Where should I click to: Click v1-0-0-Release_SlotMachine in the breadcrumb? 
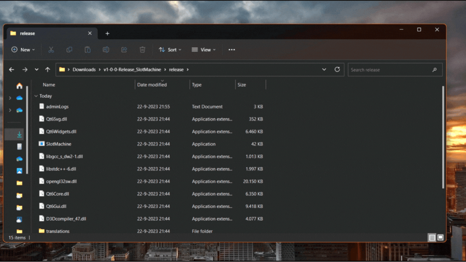(x=132, y=70)
